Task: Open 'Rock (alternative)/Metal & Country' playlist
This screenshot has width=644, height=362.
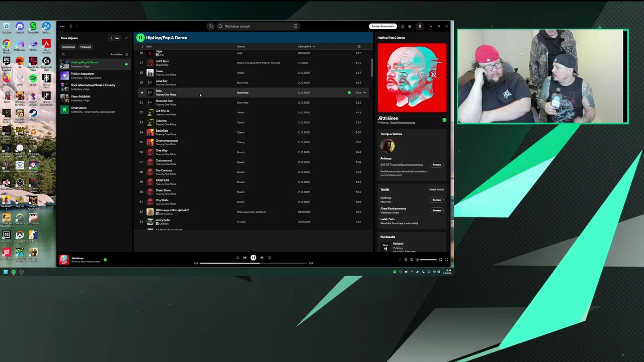Action: (95, 87)
